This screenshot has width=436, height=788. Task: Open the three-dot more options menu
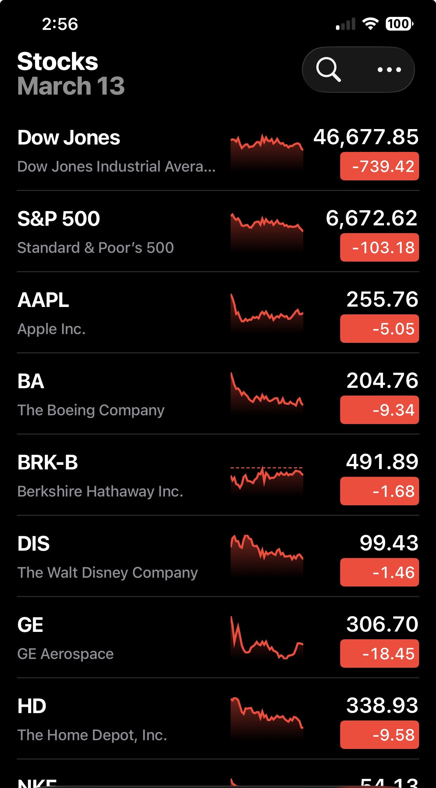point(389,70)
